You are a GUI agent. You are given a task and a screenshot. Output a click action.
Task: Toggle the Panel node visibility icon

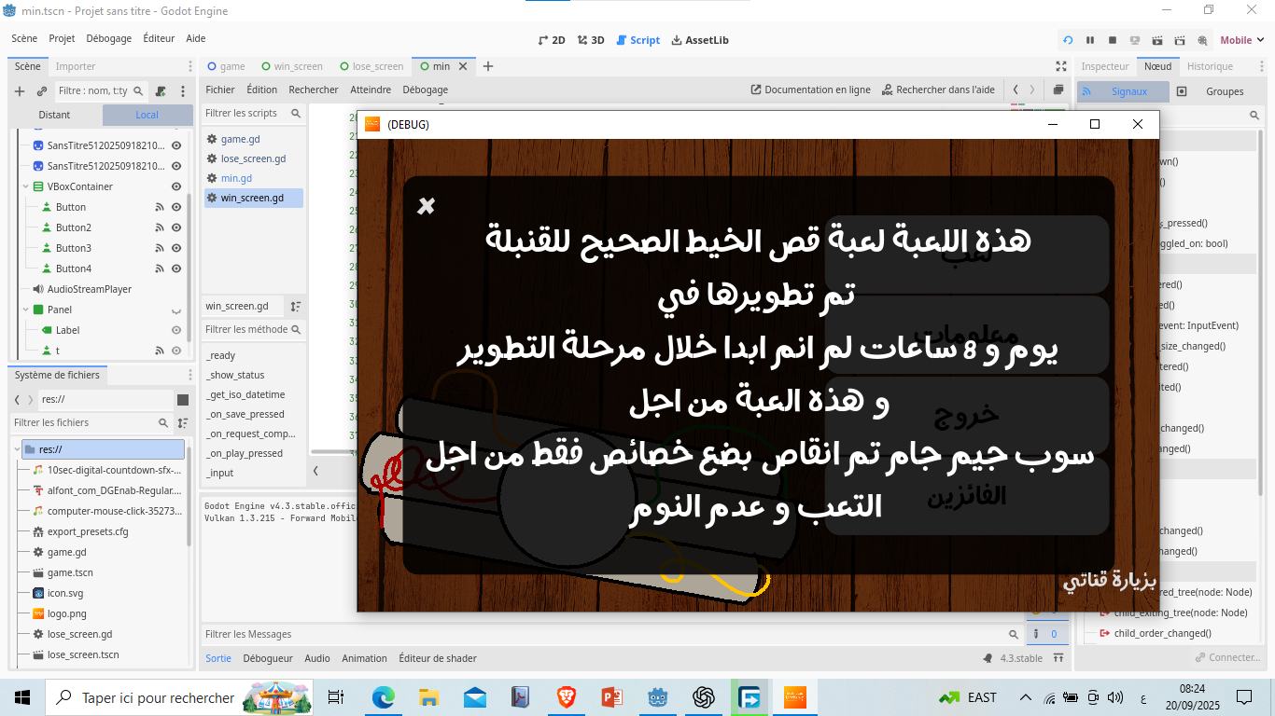point(176,310)
